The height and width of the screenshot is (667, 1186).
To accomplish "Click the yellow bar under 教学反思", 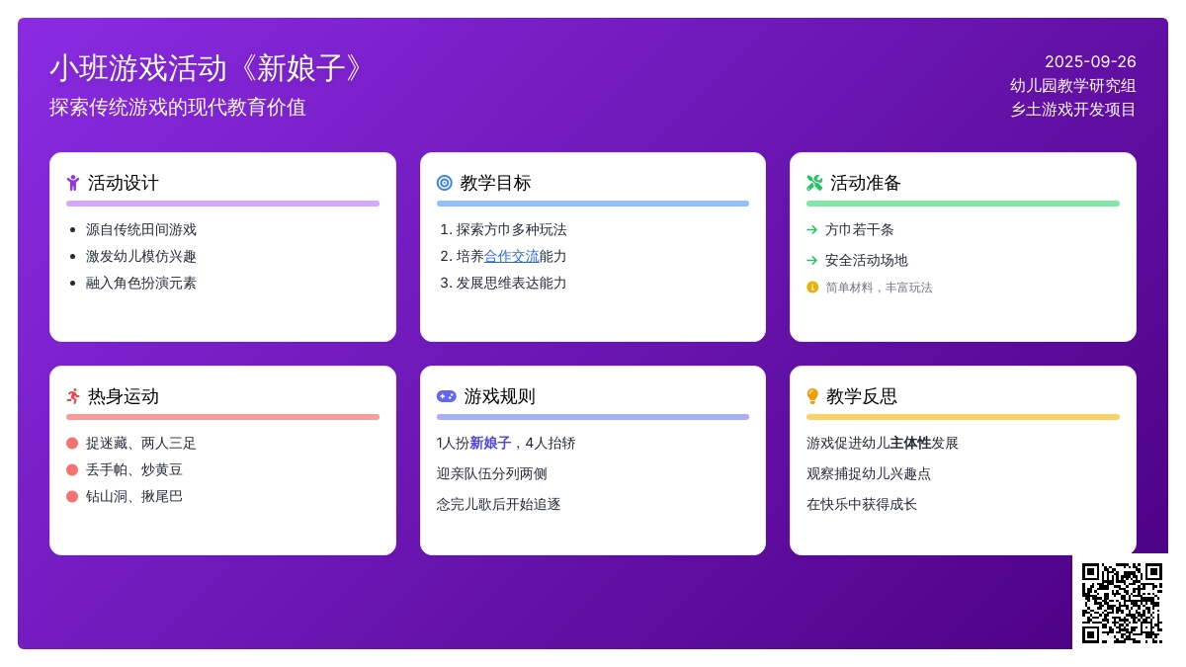I will [x=963, y=417].
